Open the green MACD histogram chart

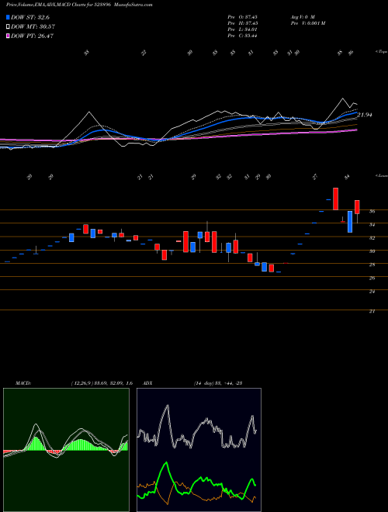66,450
